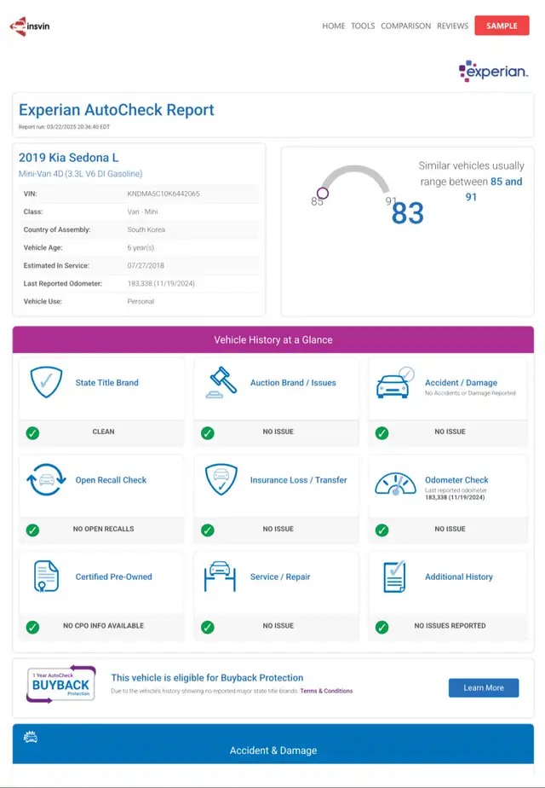
Task: Click the Auction Brand gavel icon
Action: [221, 382]
